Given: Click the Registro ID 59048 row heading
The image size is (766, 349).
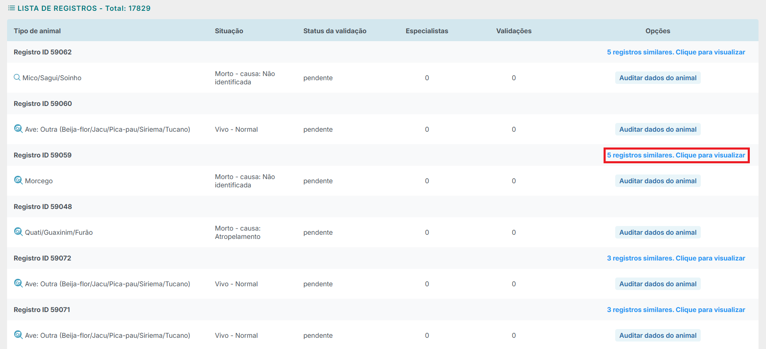Looking at the screenshot, I should coord(43,206).
